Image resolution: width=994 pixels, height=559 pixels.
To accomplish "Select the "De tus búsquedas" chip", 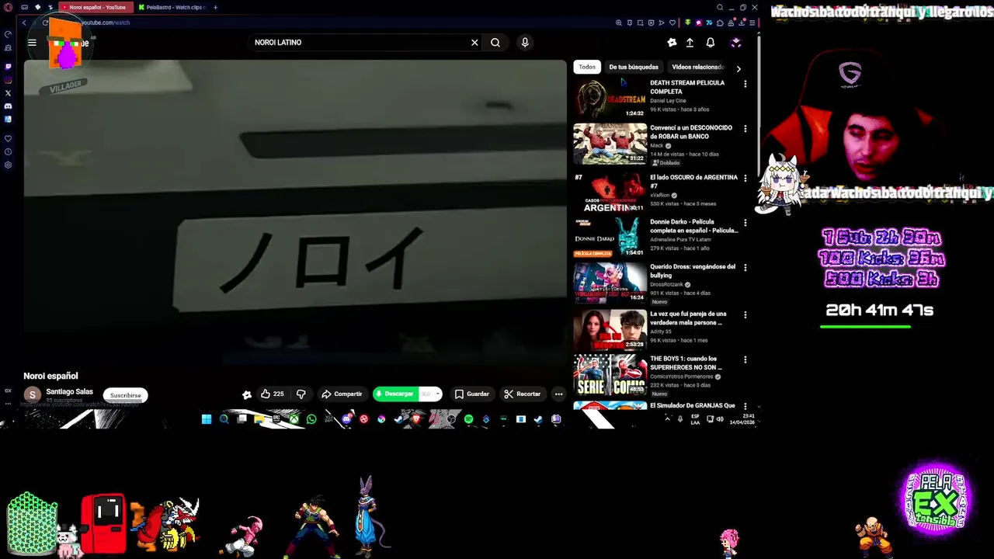I will (x=634, y=67).
